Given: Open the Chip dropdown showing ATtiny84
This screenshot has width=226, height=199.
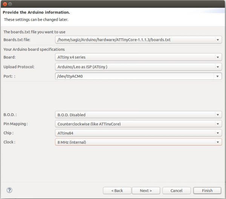Looking at the screenshot, I should 138,133.
